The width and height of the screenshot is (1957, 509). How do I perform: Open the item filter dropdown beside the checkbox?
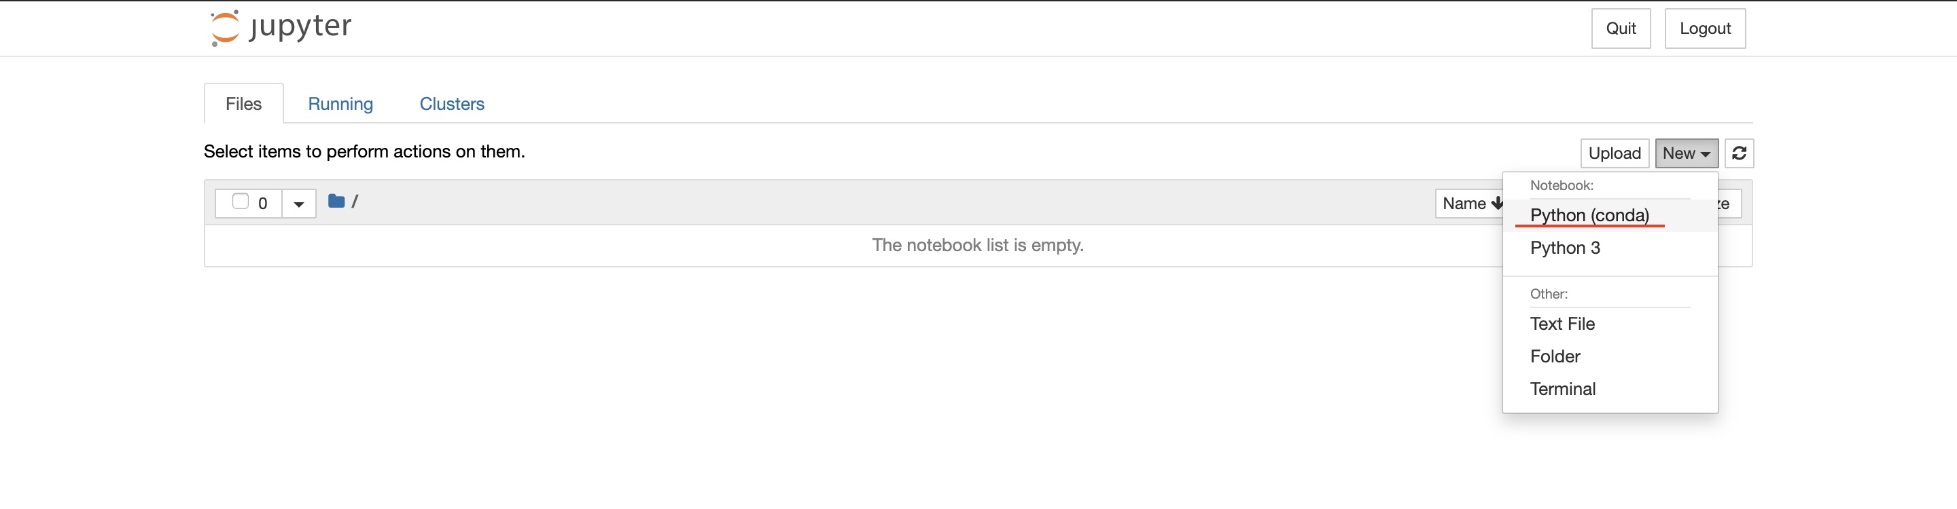tap(298, 202)
